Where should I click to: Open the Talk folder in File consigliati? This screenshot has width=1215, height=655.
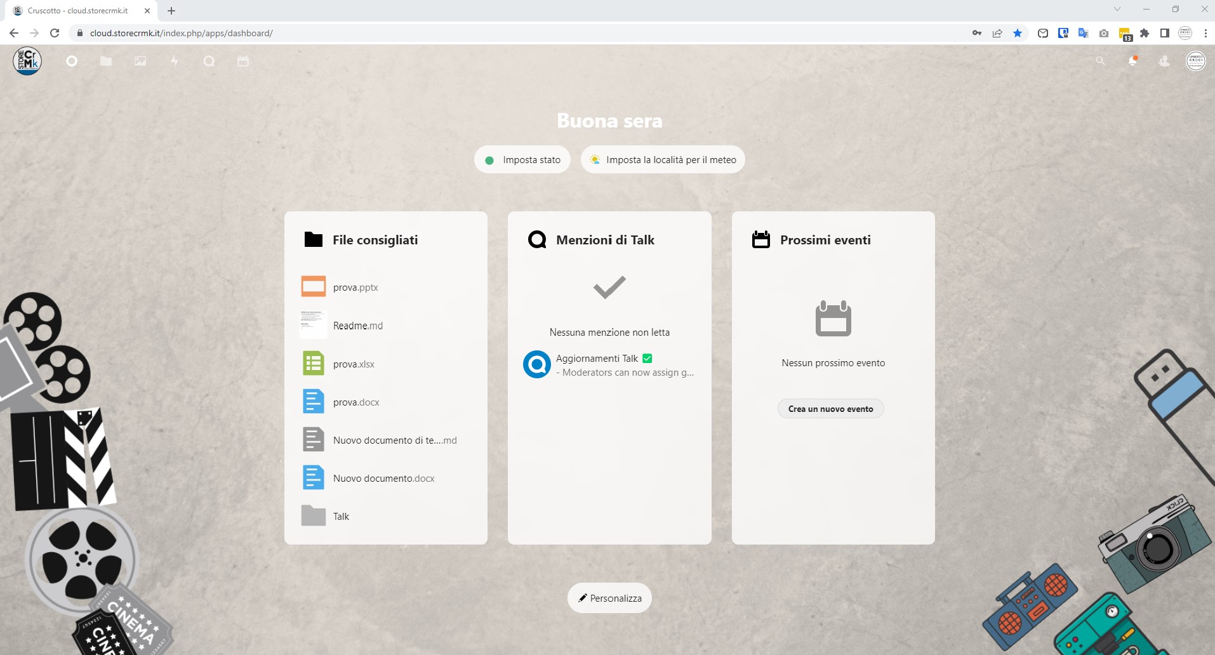tap(341, 517)
